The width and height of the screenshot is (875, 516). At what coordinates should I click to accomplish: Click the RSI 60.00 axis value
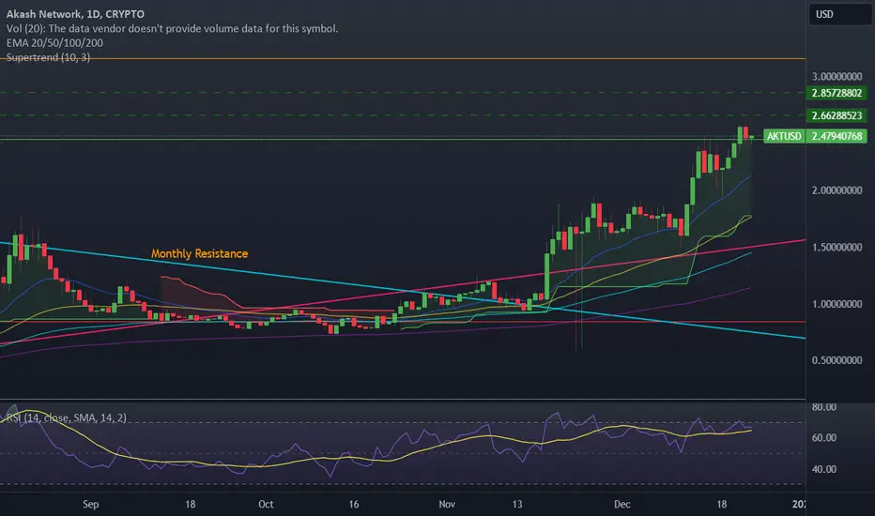pos(823,438)
